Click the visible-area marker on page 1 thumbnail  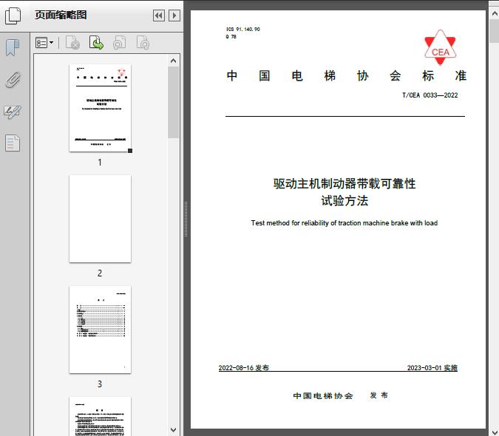tap(130, 151)
